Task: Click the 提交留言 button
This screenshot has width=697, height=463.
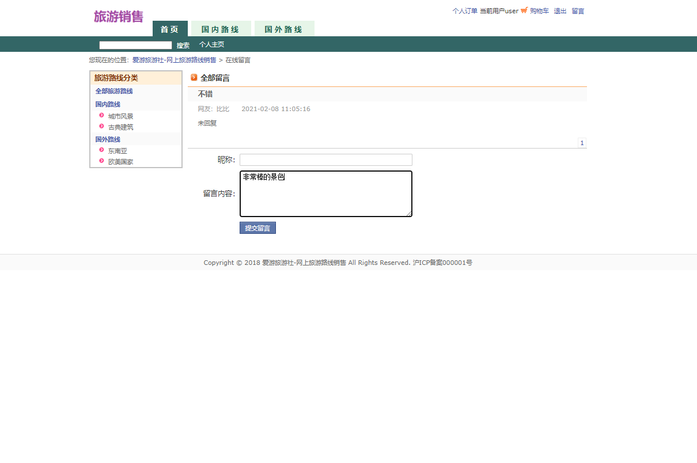Action: click(x=257, y=228)
